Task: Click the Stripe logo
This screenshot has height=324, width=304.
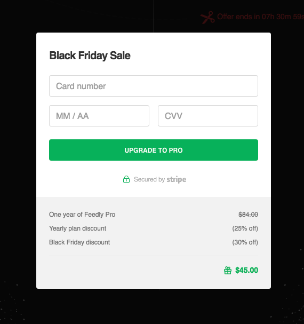Action: pyautogui.click(x=177, y=179)
